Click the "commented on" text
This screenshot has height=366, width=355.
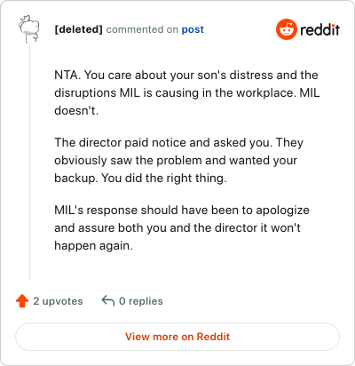pos(142,29)
